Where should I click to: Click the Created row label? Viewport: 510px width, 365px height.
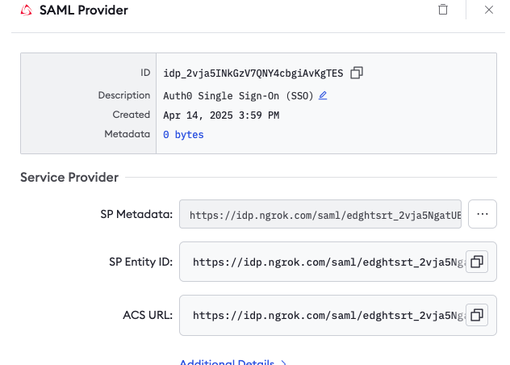[131, 115]
